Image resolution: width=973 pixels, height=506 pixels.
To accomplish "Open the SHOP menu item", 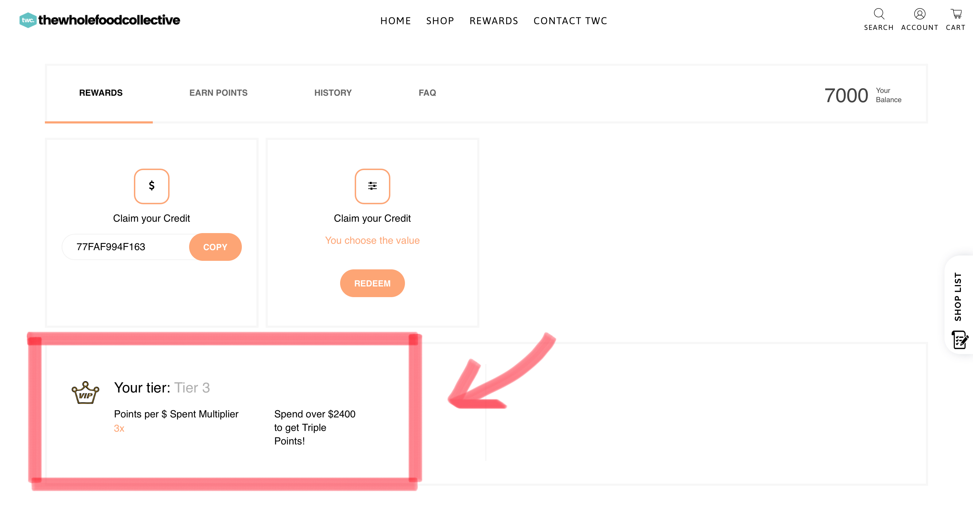I will 440,21.
